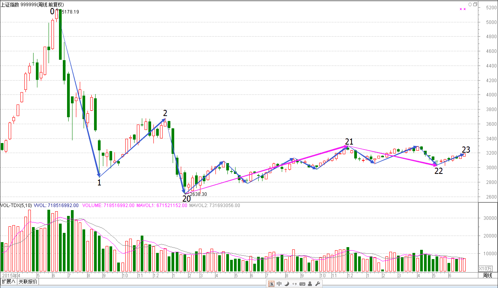Click the VOLUME: 718516992.00 label
The image size is (498, 288).
108,205
